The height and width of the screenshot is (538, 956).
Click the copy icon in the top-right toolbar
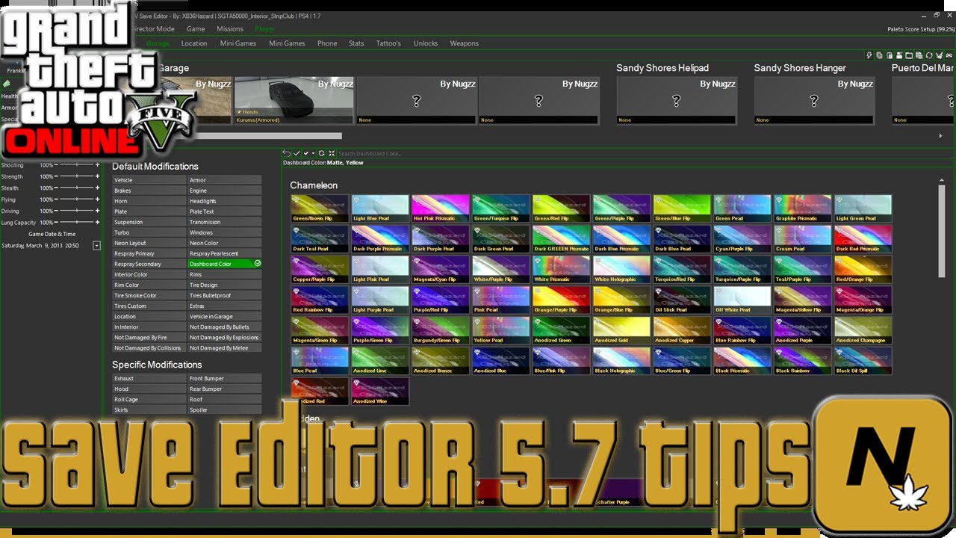point(879,55)
